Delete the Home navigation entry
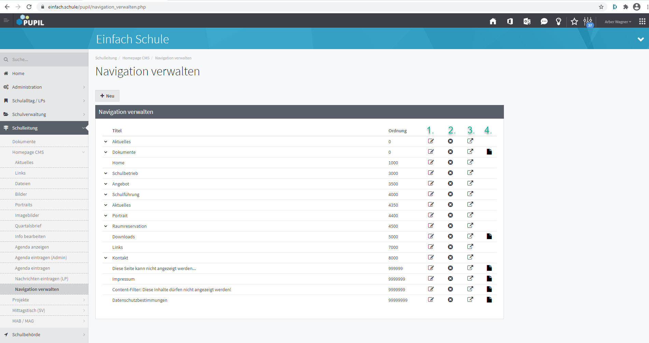This screenshot has width=649, height=343. point(450,162)
